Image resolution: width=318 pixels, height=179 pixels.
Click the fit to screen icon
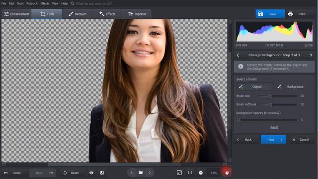[179, 173]
